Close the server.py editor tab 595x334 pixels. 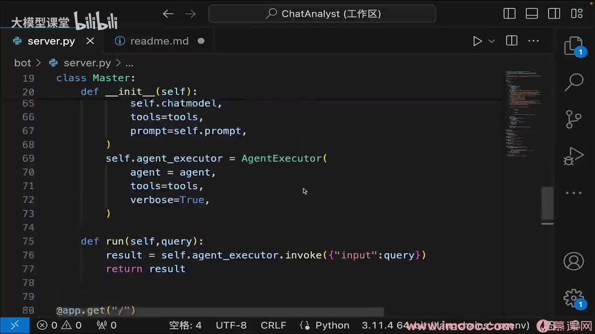point(90,41)
